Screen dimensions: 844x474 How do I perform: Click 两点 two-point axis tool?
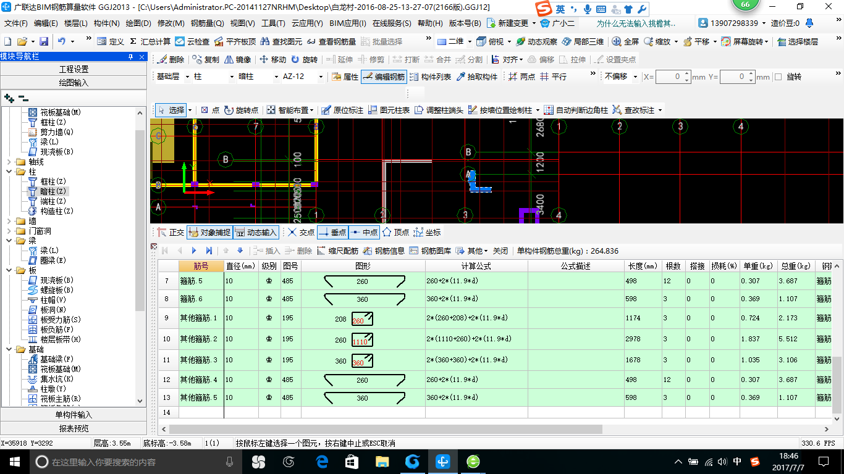522,77
